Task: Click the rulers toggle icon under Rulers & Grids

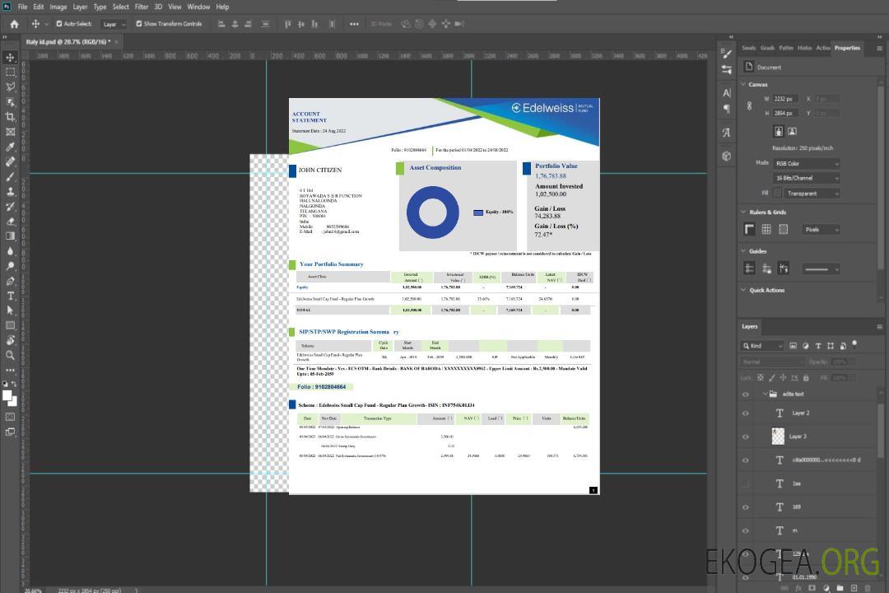Action: pos(750,229)
